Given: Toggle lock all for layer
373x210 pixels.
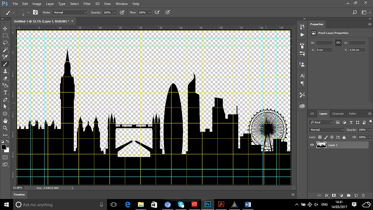Looking at the screenshot, I should pyautogui.click(x=344, y=137).
